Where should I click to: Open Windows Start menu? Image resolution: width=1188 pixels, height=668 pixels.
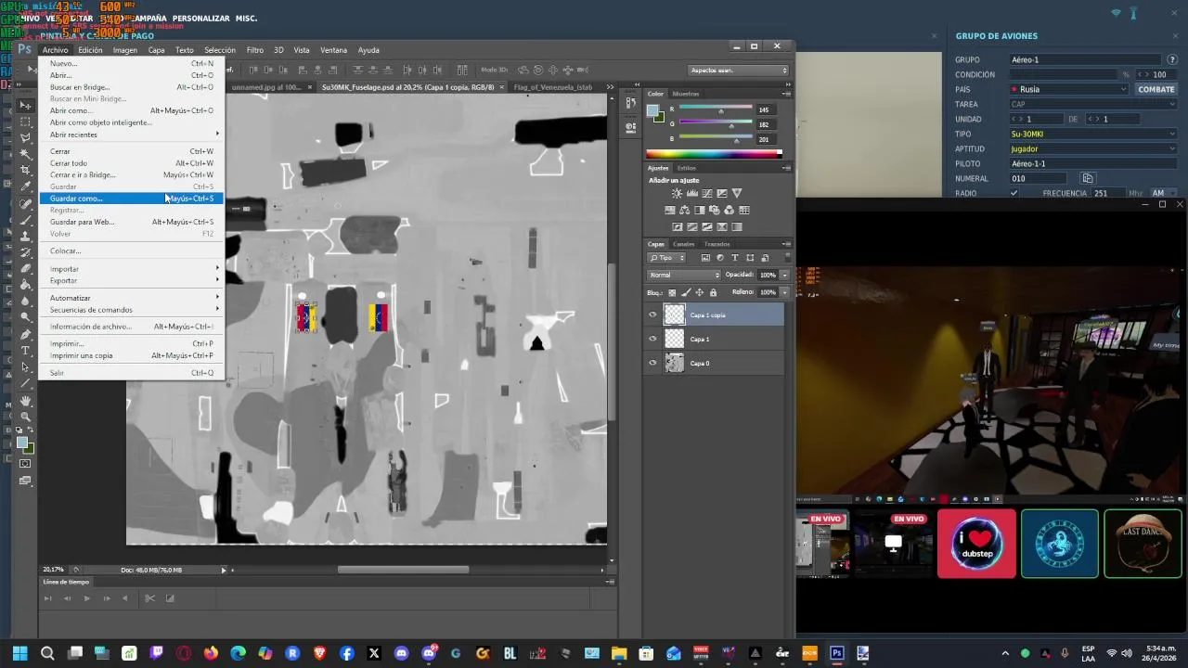tap(19, 653)
